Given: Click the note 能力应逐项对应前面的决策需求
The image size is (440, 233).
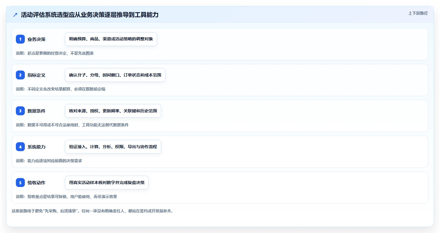Looking at the screenshot, I should [x=49, y=161].
